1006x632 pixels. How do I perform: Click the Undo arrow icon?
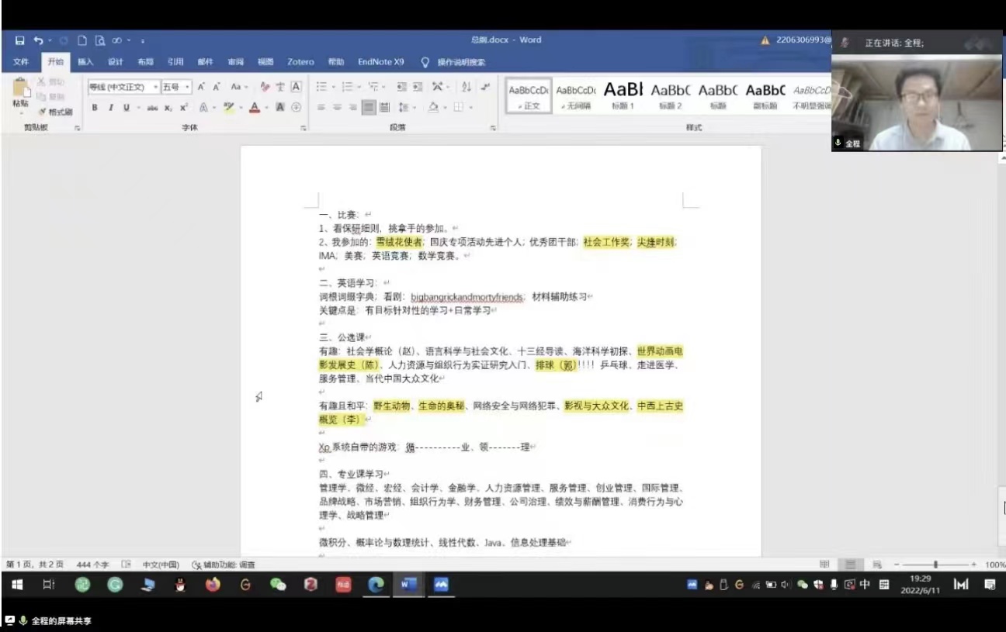[x=38, y=40]
